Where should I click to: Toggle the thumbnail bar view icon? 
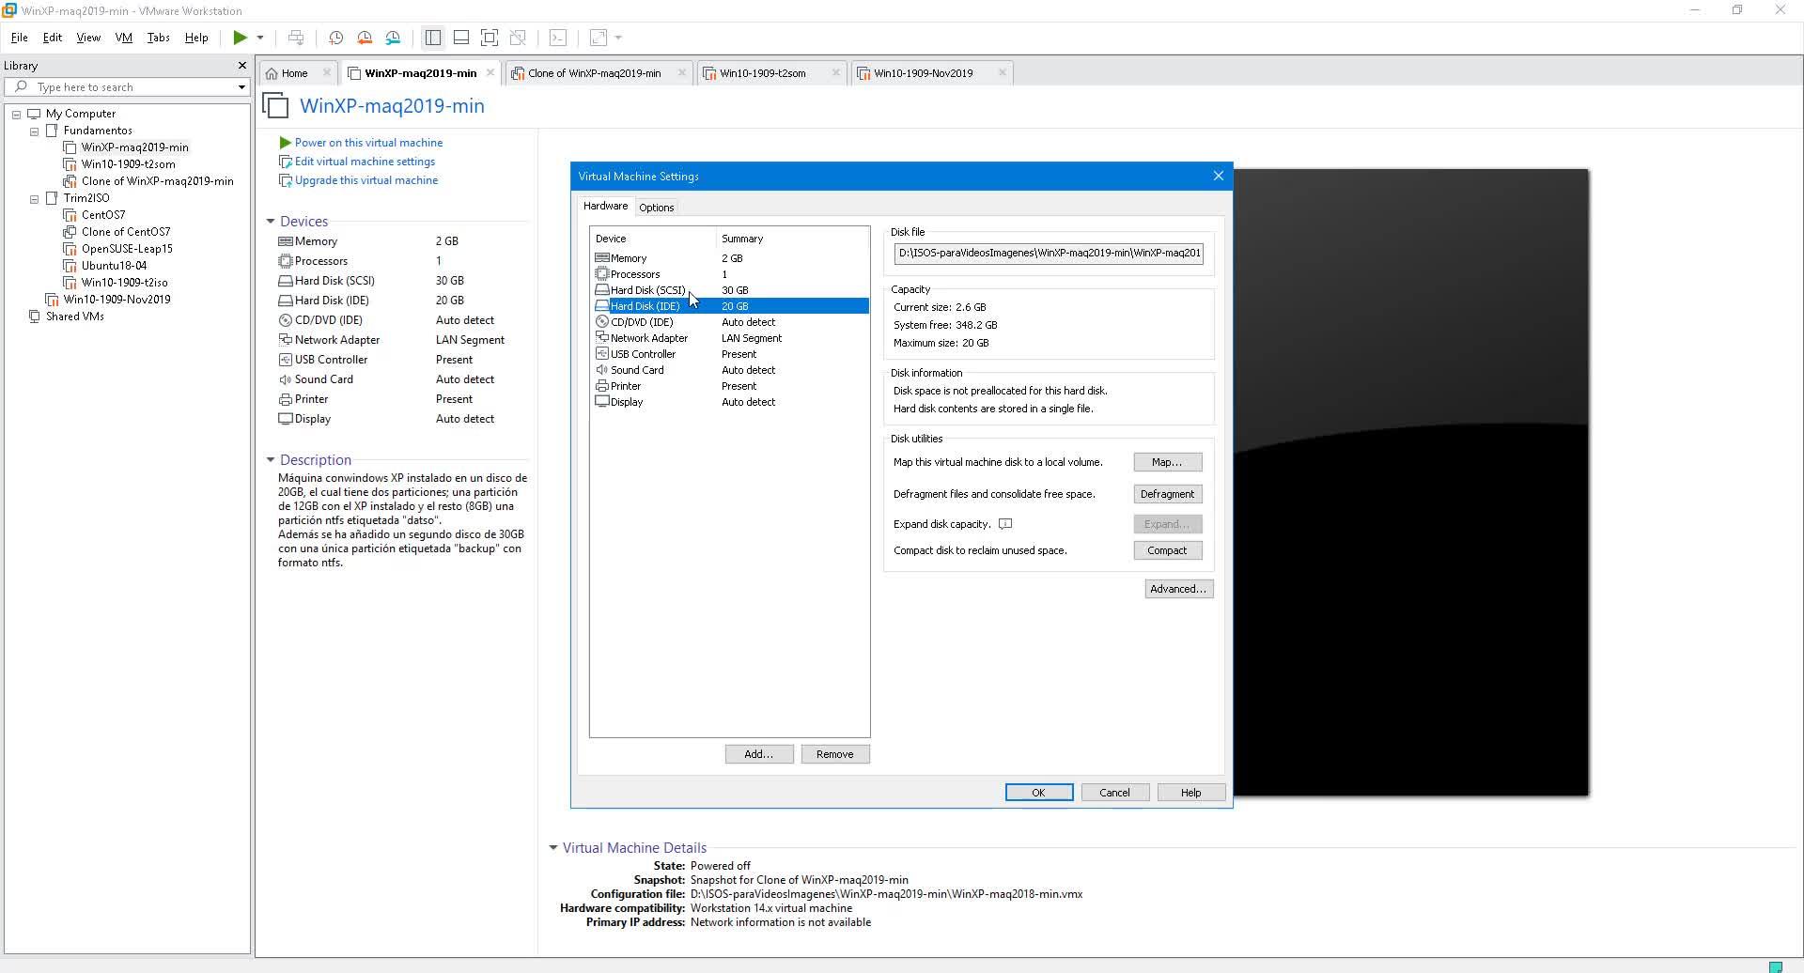(x=460, y=38)
